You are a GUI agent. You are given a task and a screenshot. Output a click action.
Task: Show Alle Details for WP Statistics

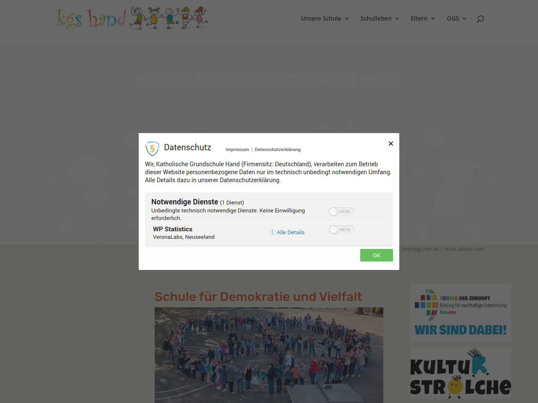290,232
